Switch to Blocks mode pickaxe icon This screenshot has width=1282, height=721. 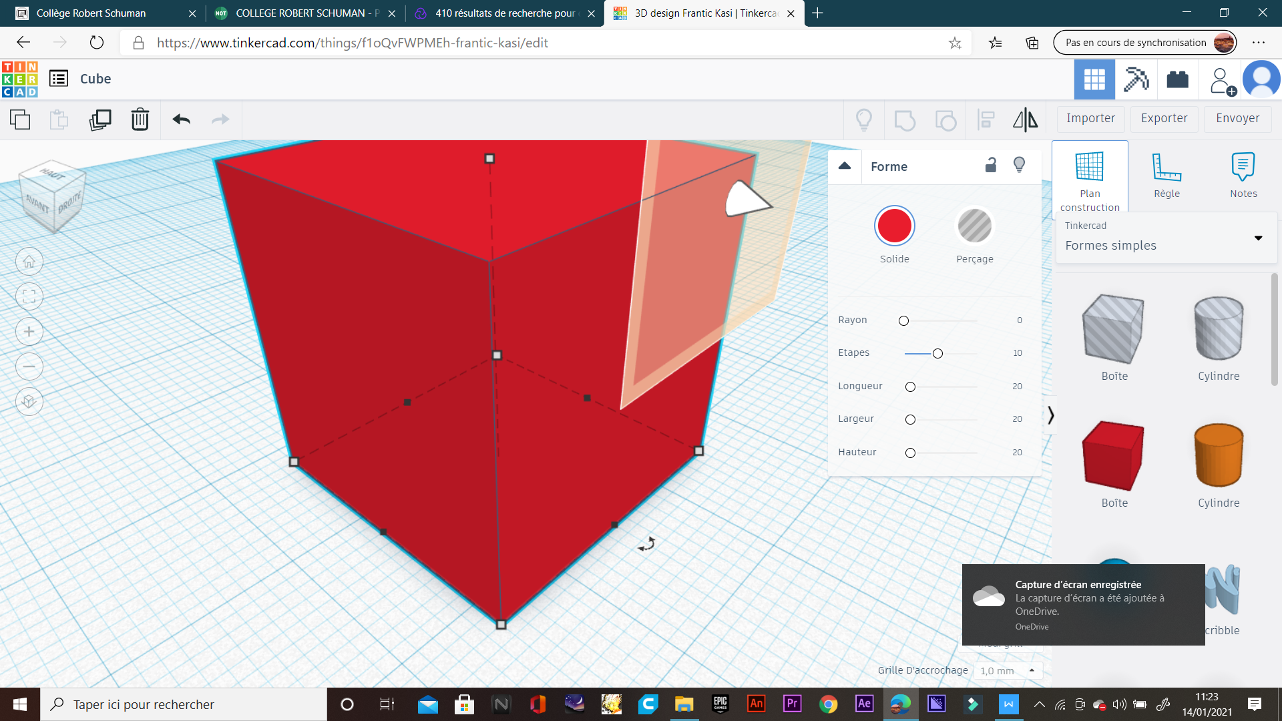(1136, 79)
